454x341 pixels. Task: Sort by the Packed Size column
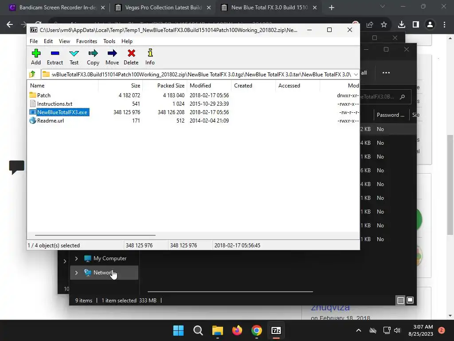[165, 86]
